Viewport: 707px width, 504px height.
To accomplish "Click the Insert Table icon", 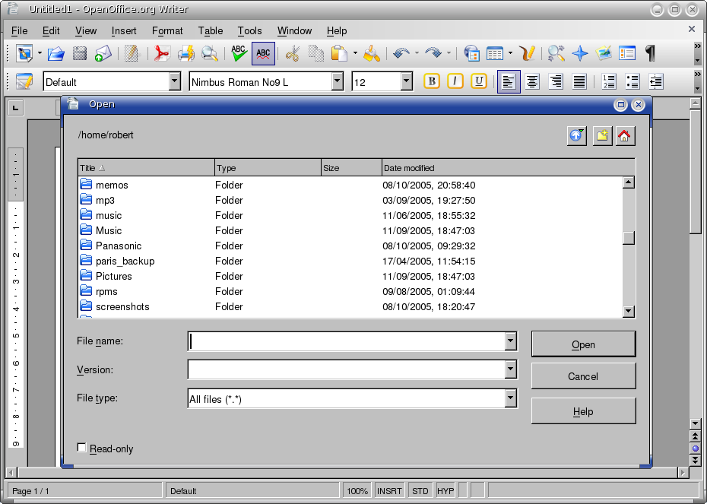I will point(495,54).
